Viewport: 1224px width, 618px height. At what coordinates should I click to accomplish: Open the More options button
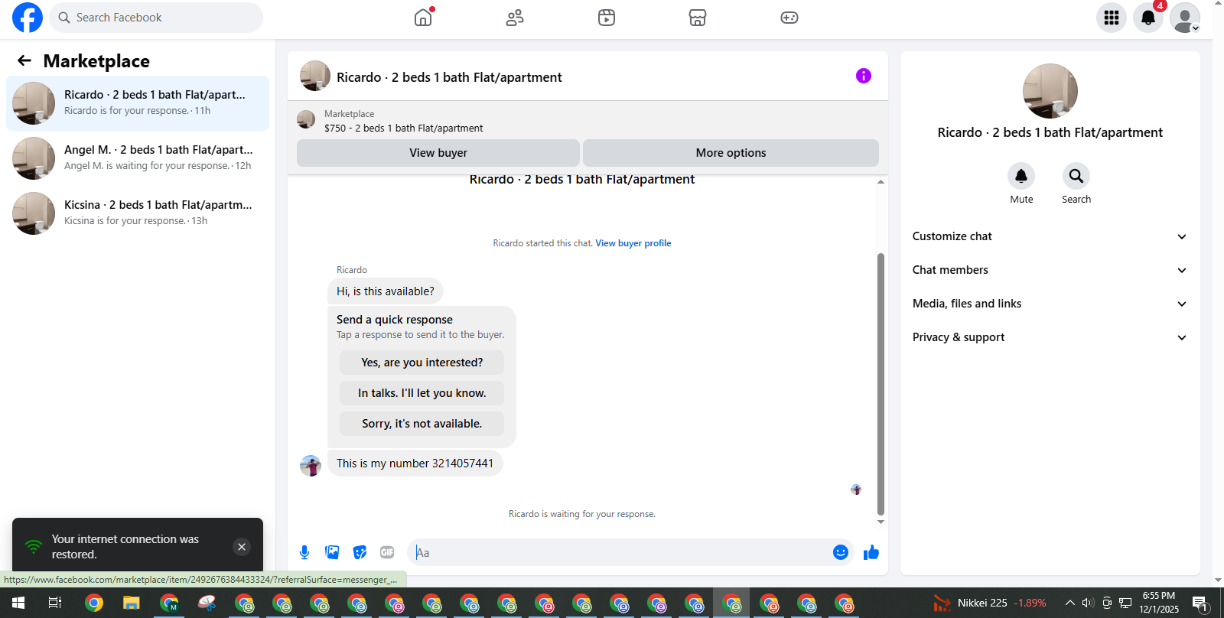731,153
